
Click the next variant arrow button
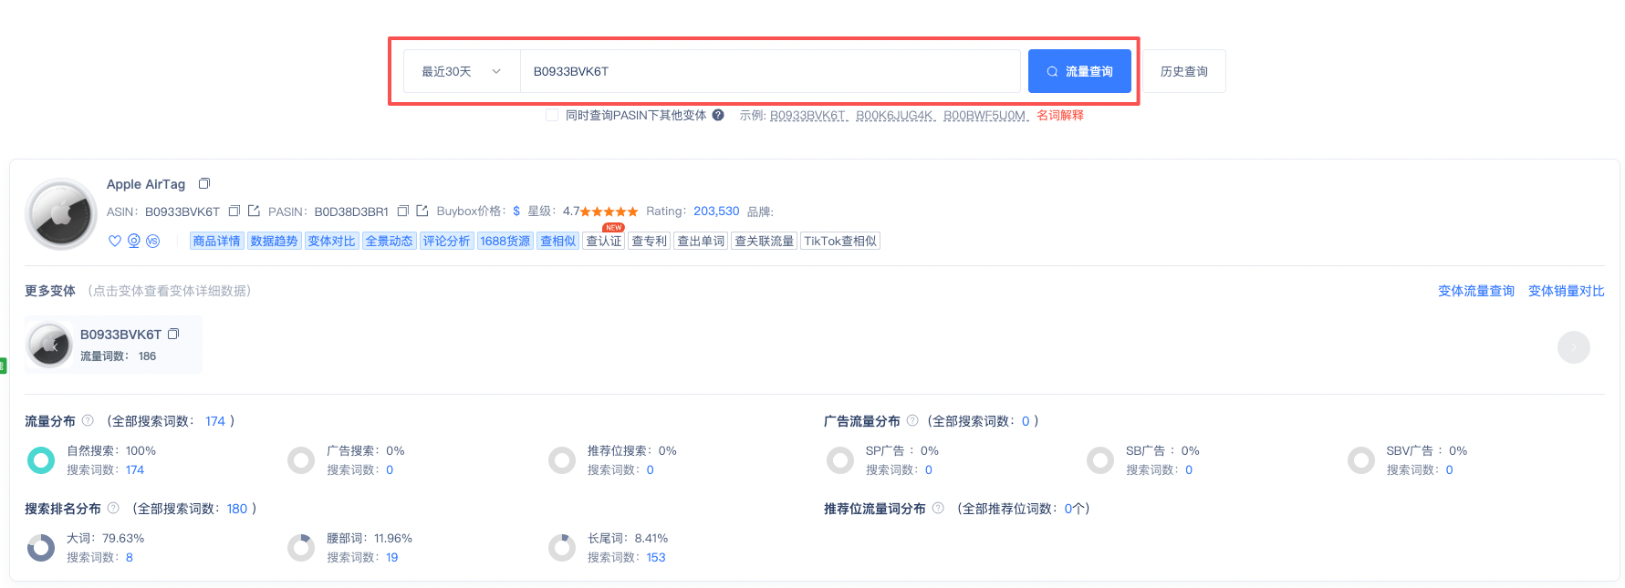(x=1573, y=347)
